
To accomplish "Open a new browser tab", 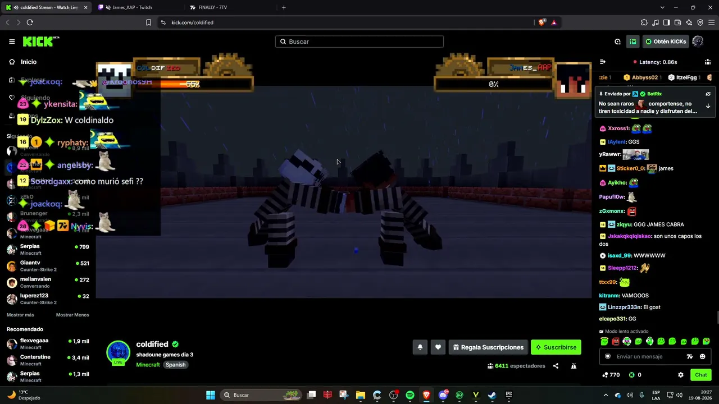I will tap(284, 7).
